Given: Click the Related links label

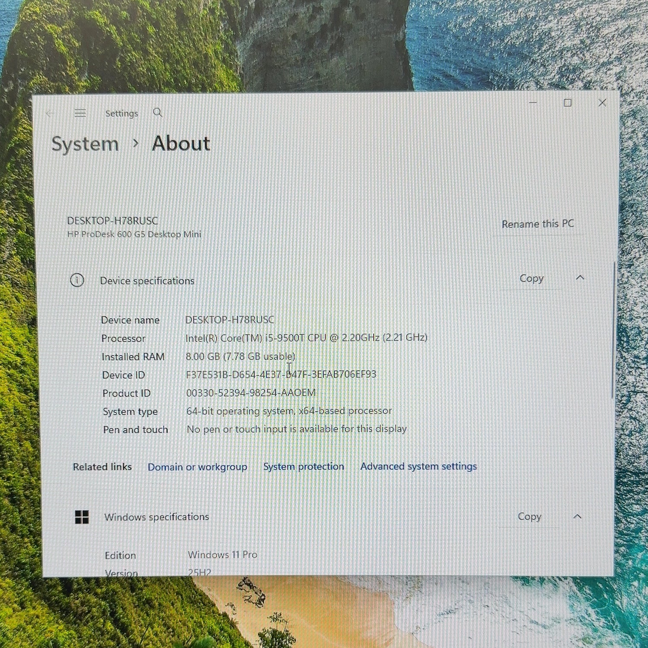Looking at the screenshot, I should (x=102, y=467).
